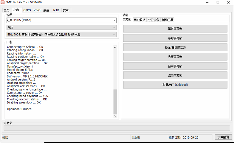Viewport: 234px width, 143px height.
Task: Select the 辅助工具 function tab
Action: [168, 20]
